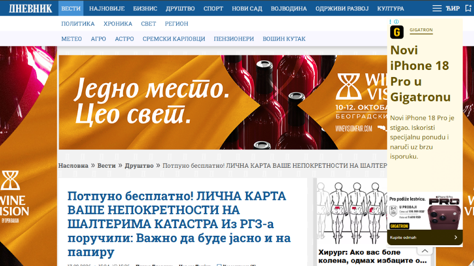Select the СВЕТ subcategory
This screenshot has width=474, height=266.
point(148,24)
